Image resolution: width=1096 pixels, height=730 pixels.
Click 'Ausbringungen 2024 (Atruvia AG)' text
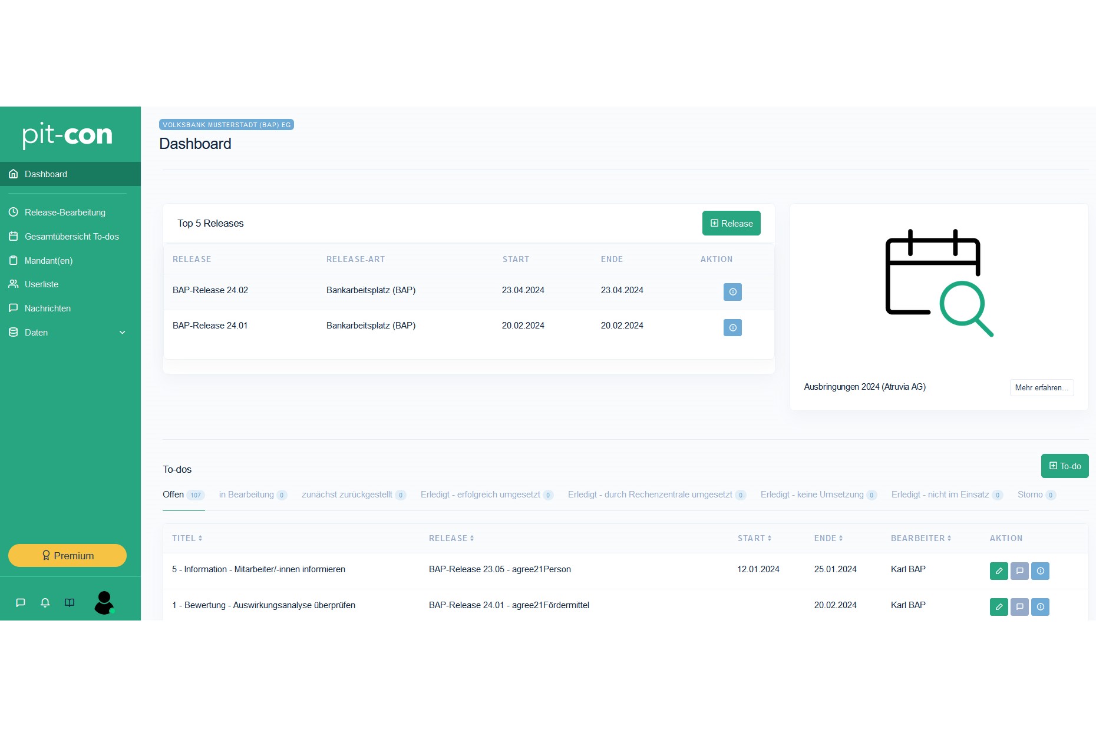tap(864, 387)
